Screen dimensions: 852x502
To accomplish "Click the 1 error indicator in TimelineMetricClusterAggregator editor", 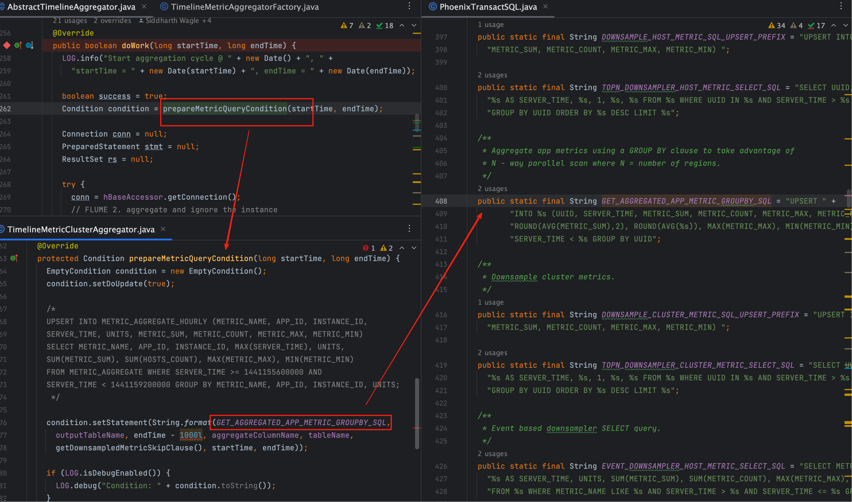I will 369,248.
